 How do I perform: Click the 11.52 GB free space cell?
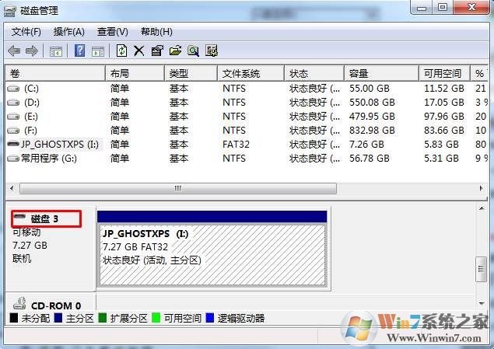[x=444, y=89]
